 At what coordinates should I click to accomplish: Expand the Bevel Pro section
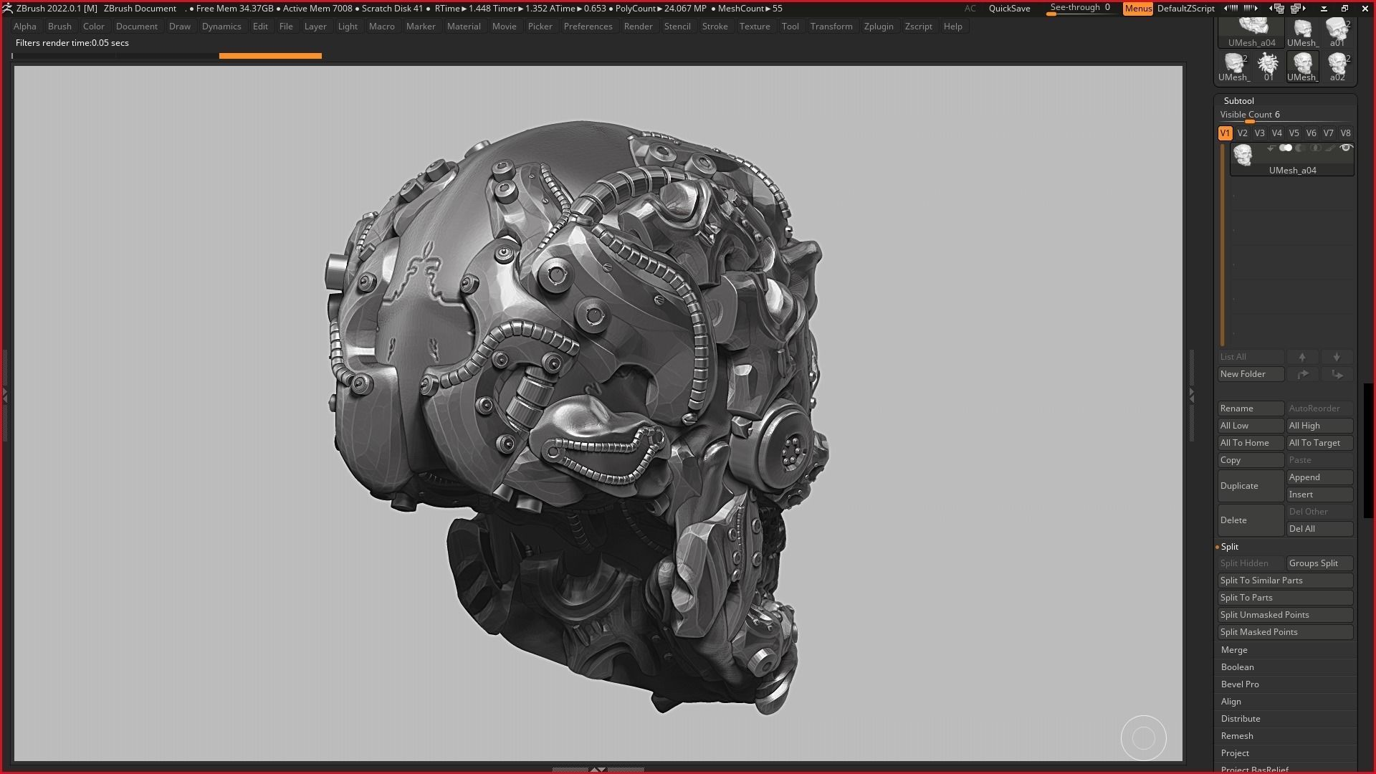click(1240, 684)
